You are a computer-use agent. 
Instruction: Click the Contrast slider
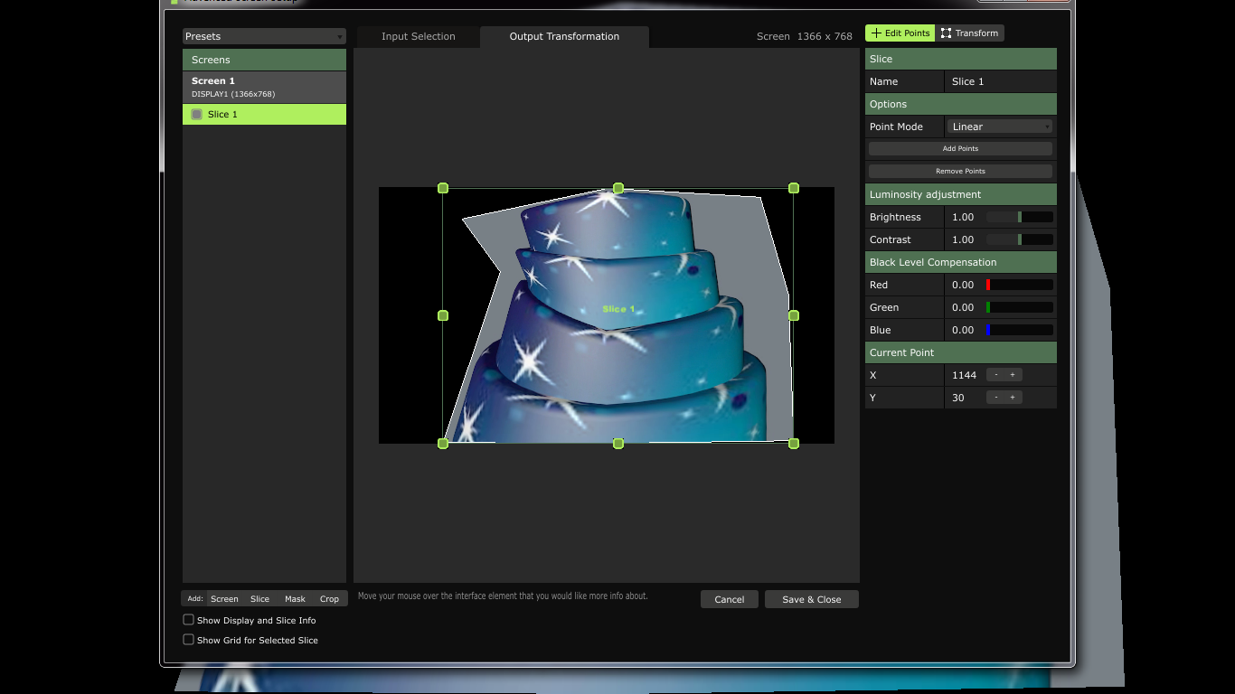click(x=1019, y=239)
